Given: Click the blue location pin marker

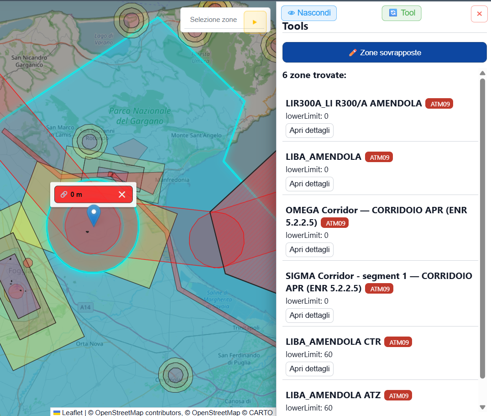Looking at the screenshot, I should 93,216.
